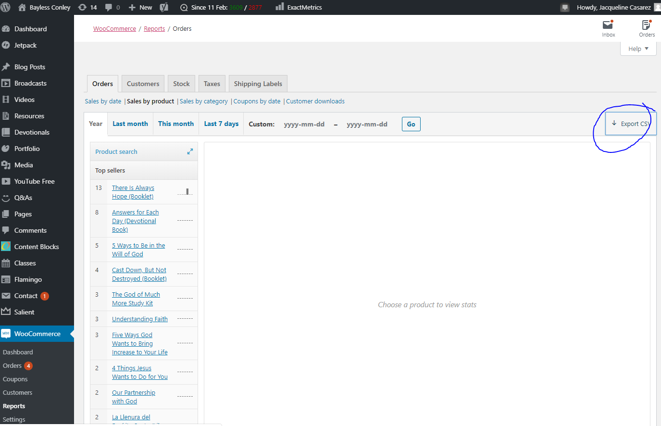The height and width of the screenshot is (426, 661).
Task: Expand Product search using its arrow icon
Action: point(190,151)
